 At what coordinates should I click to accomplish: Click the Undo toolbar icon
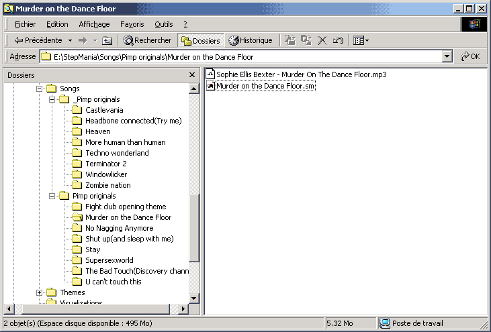[338, 40]
